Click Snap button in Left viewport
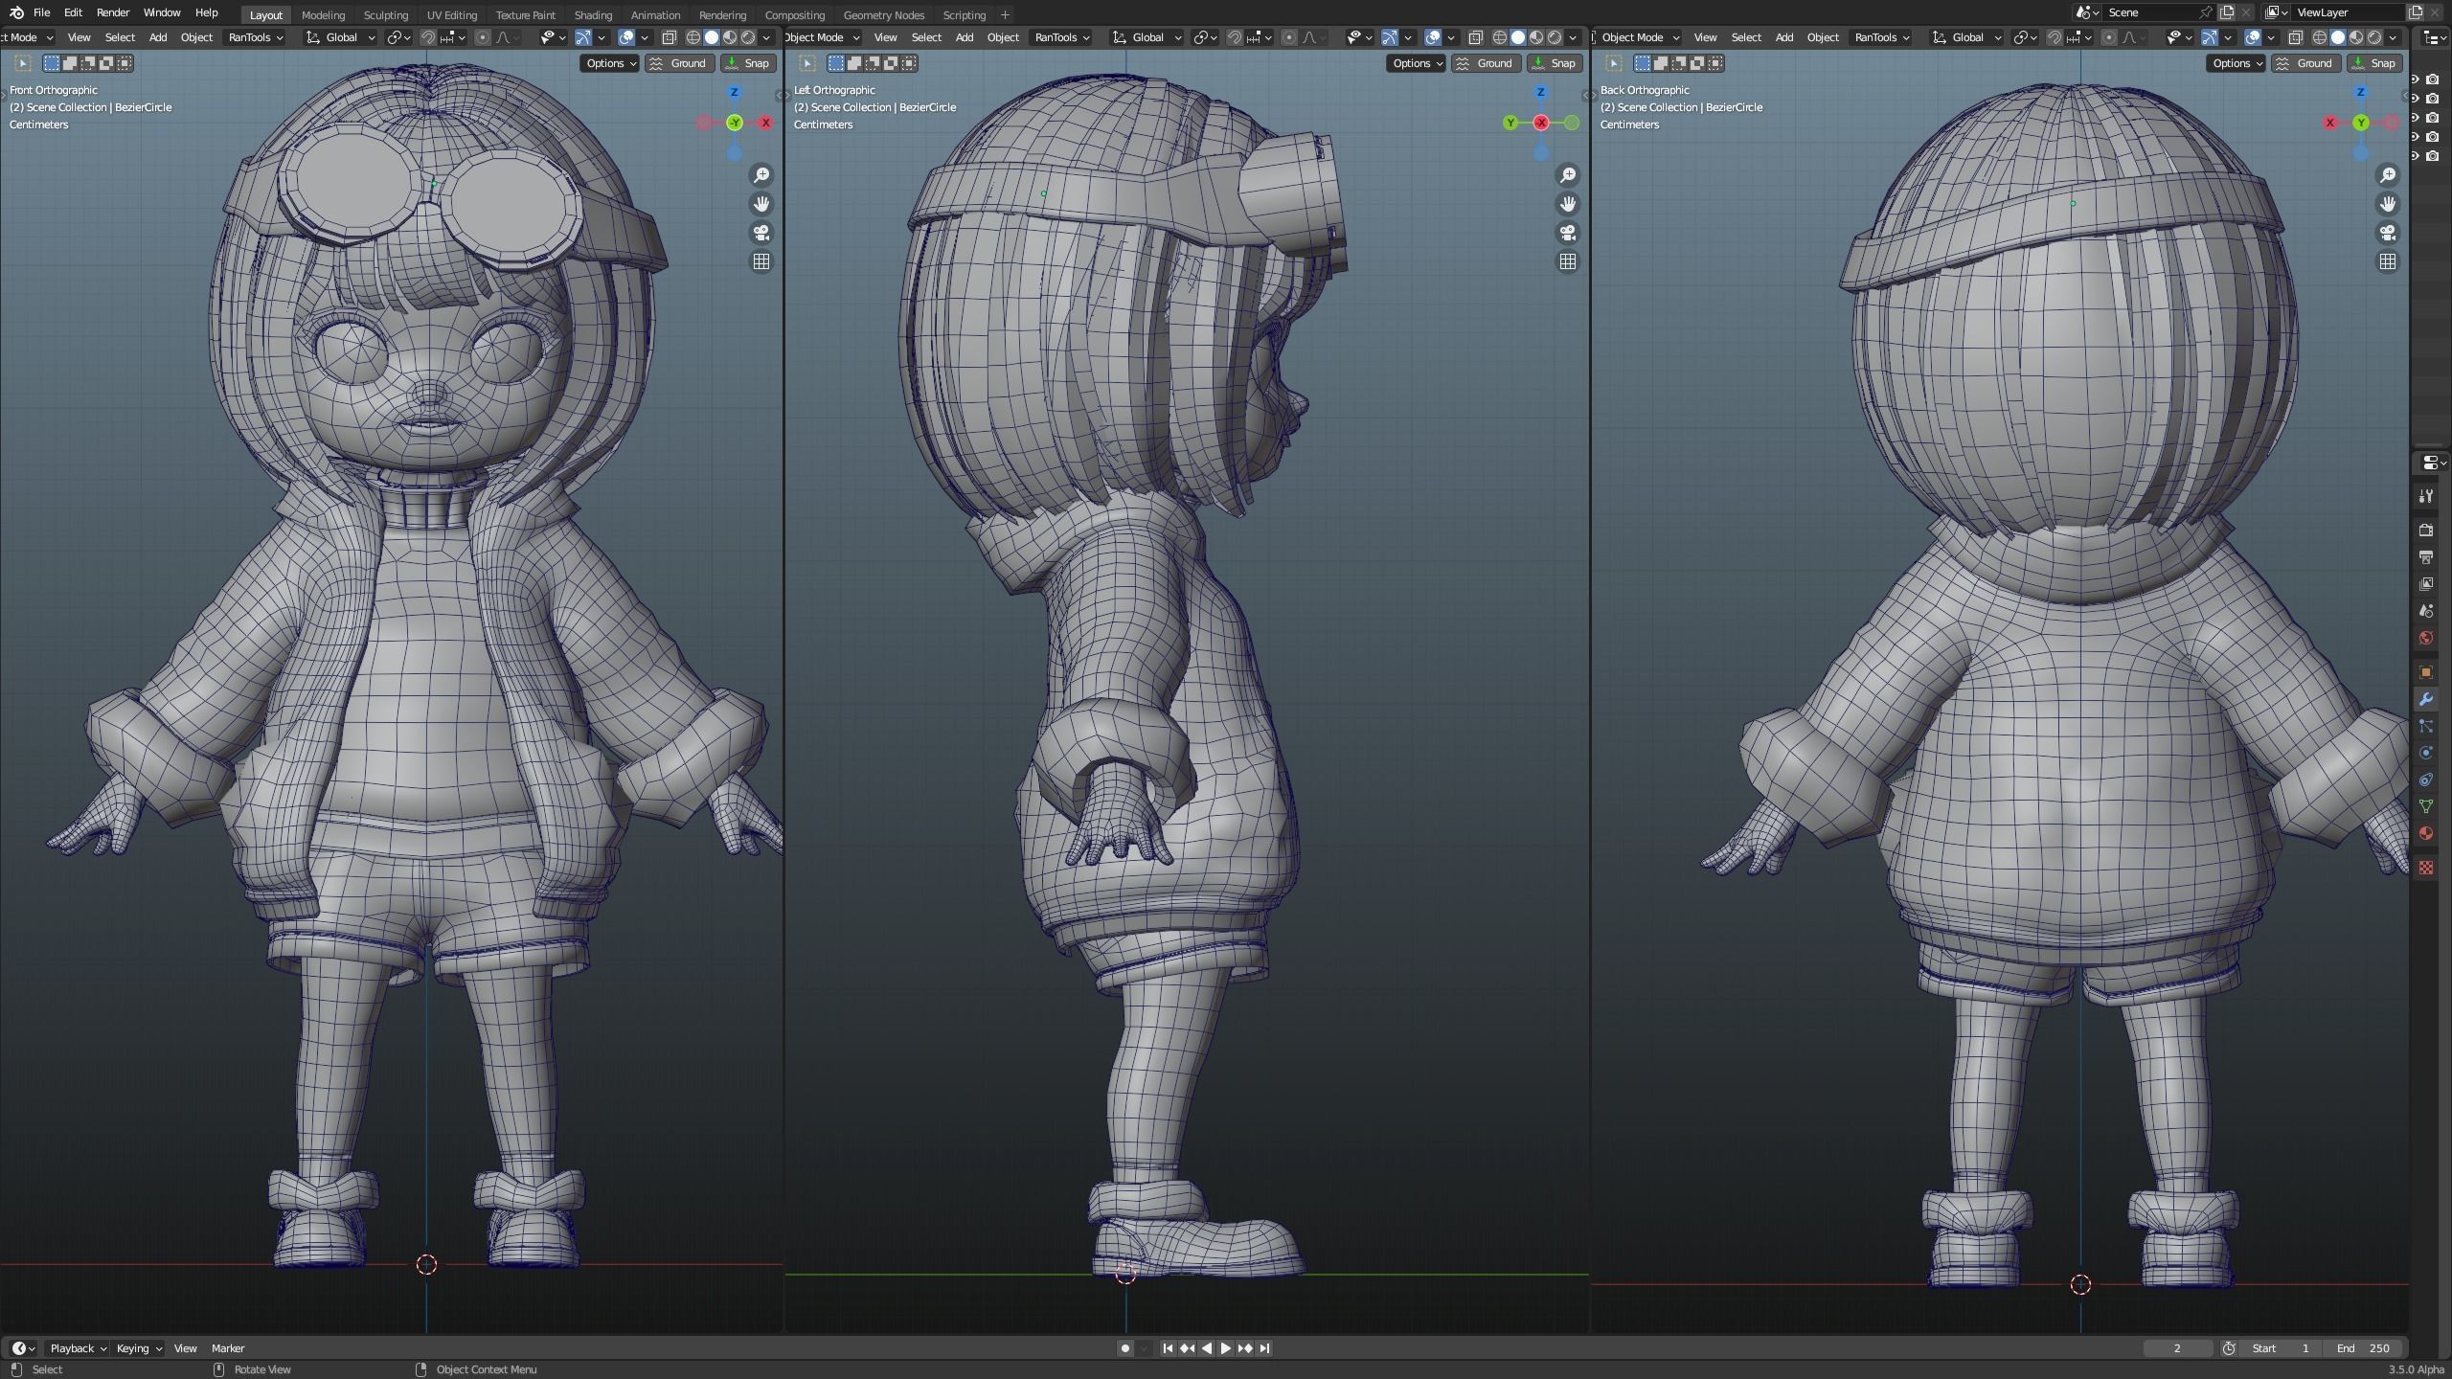The height and width of the screenshot is (1379, 2452). tap(1554, 63)
